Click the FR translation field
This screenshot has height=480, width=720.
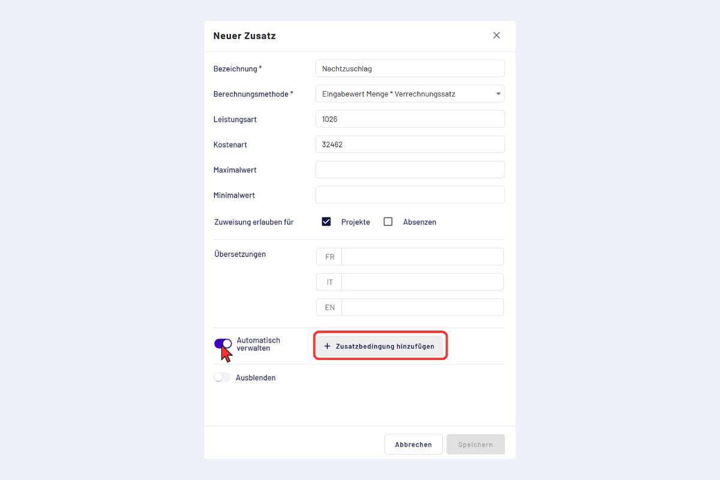tap(422, 256)
